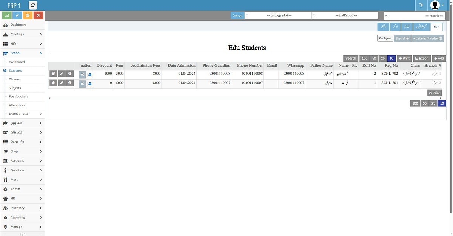
Task: Click the blue user icon for SCHL-702
Action: tap(90, 74)
